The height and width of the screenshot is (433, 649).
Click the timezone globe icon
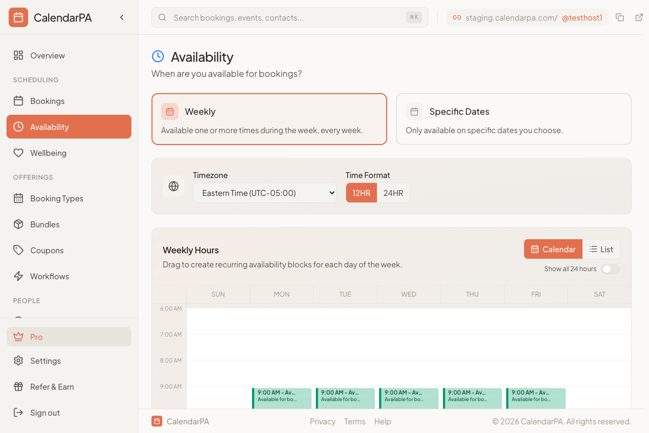pos(174,186)
